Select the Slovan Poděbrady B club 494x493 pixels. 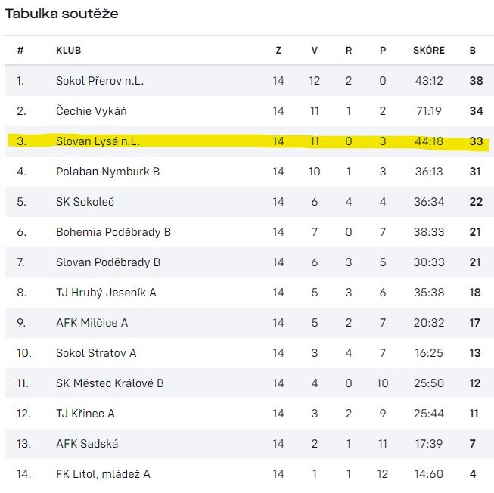coord(108,262)
